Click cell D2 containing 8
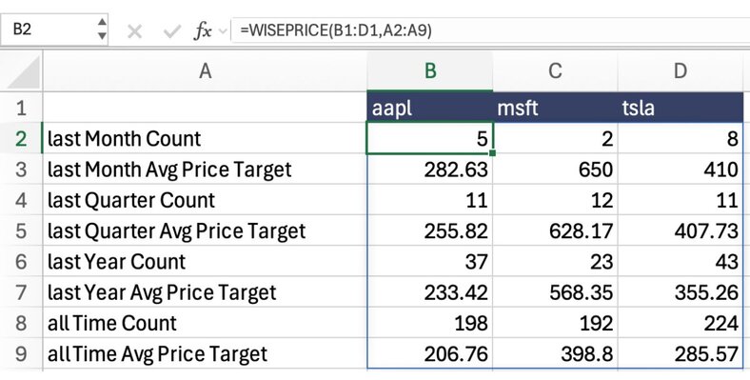The height and width of the screenshot is (380, 750). coord(681,138)
